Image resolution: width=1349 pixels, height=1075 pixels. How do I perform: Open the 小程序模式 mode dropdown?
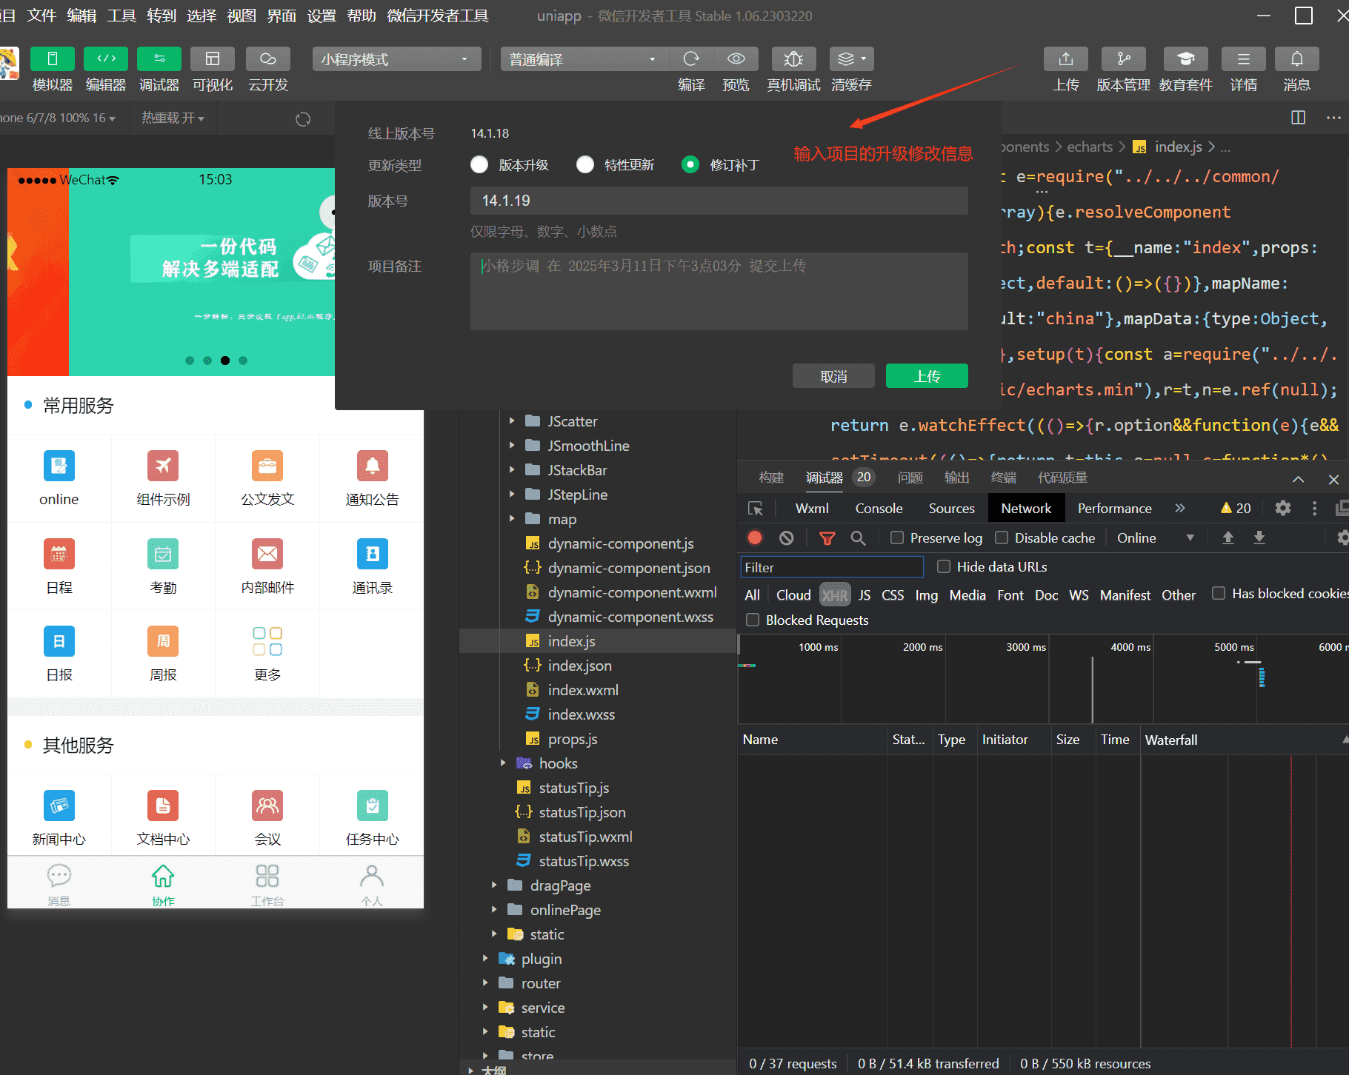[x=396, y=59]
